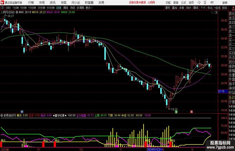The image size is (235, 151).
Task: Click the diamond icon at chart top right
Action: pyautogui.click(x=212, y=12)
